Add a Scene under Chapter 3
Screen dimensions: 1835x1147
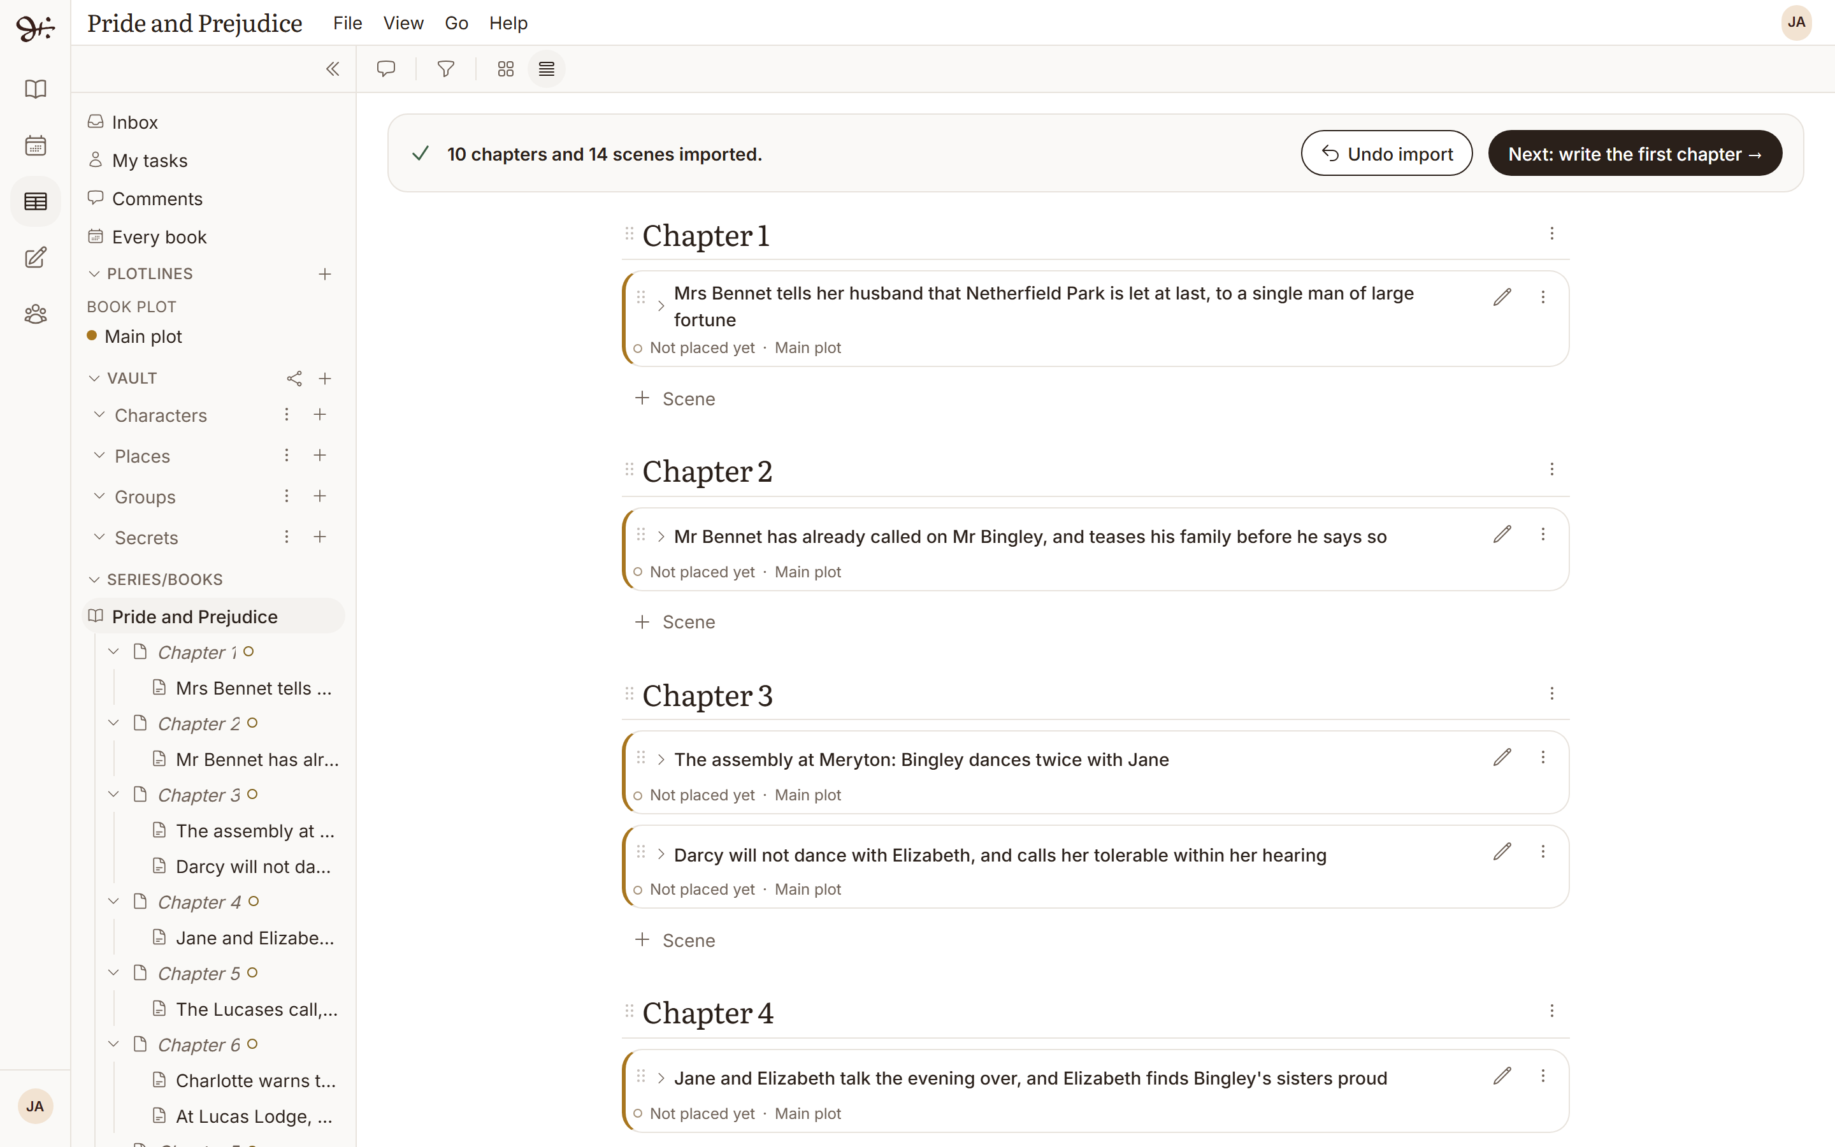pos(675,940)
